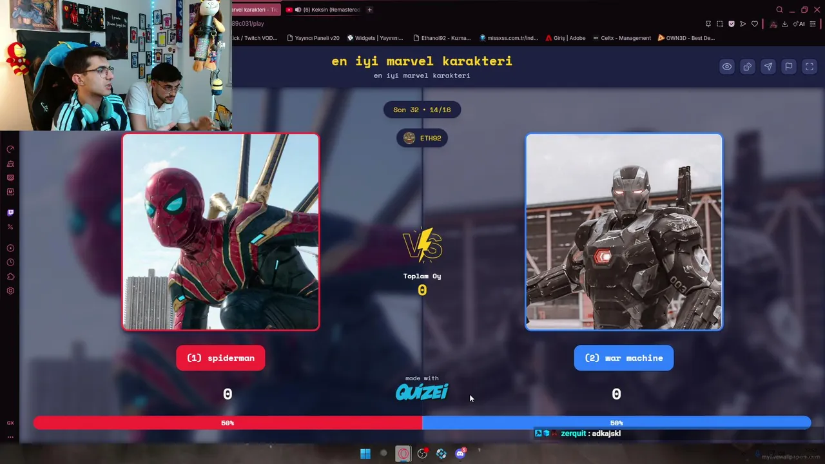Open the browser easy setup menu icon
The image size is (825, 464).
tap(813, 24)
